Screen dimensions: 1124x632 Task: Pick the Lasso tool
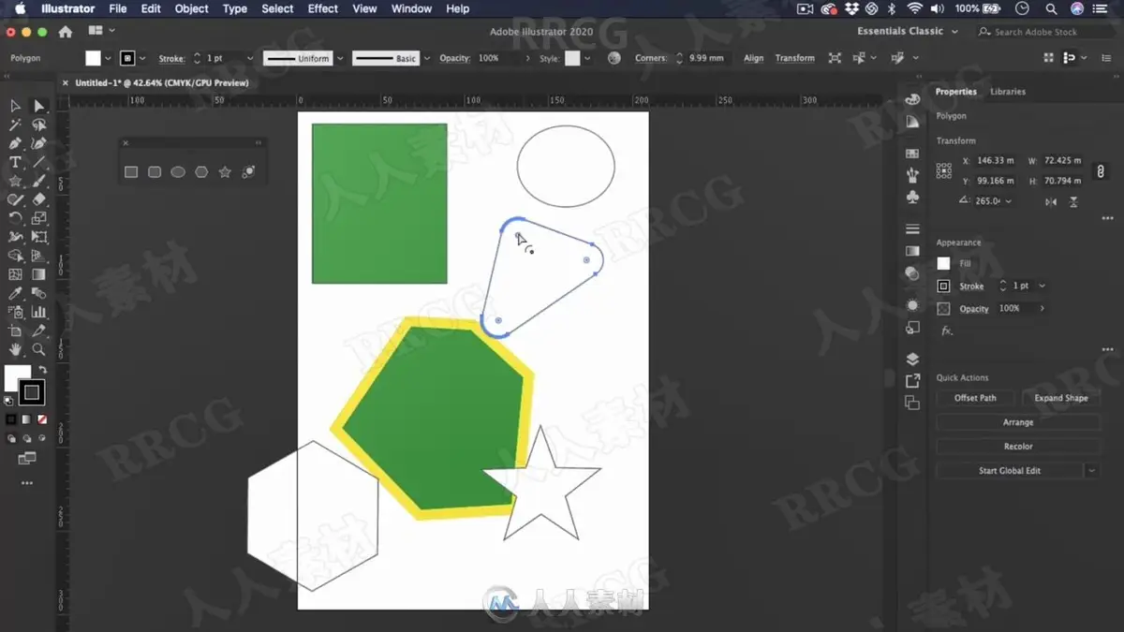click(38, 125)
